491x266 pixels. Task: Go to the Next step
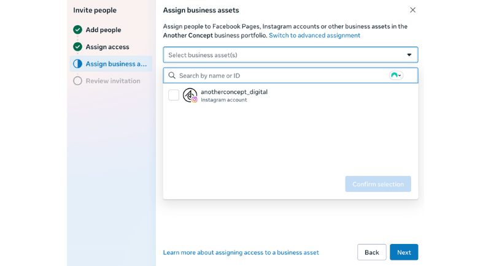click(404, 253)
